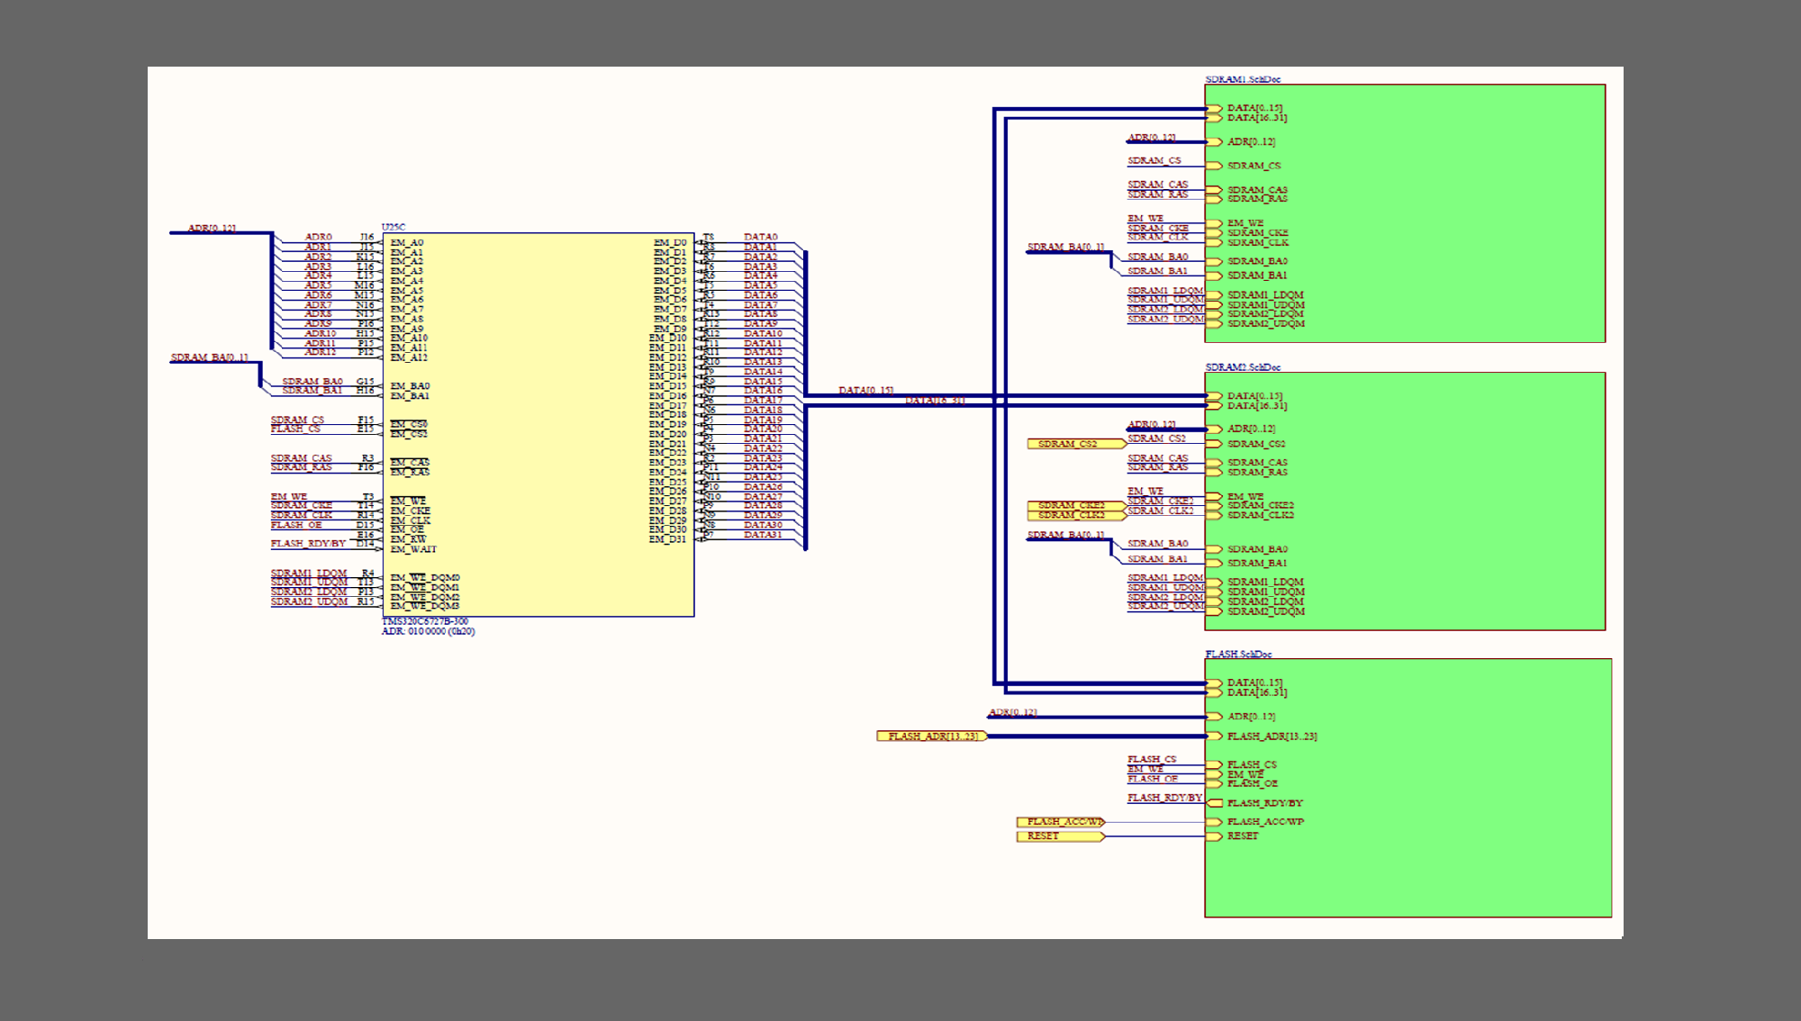The image size is (1801, 1021).
Task: Select the FLASH.SchDoc sheet symbol title
Action: 1238,655
